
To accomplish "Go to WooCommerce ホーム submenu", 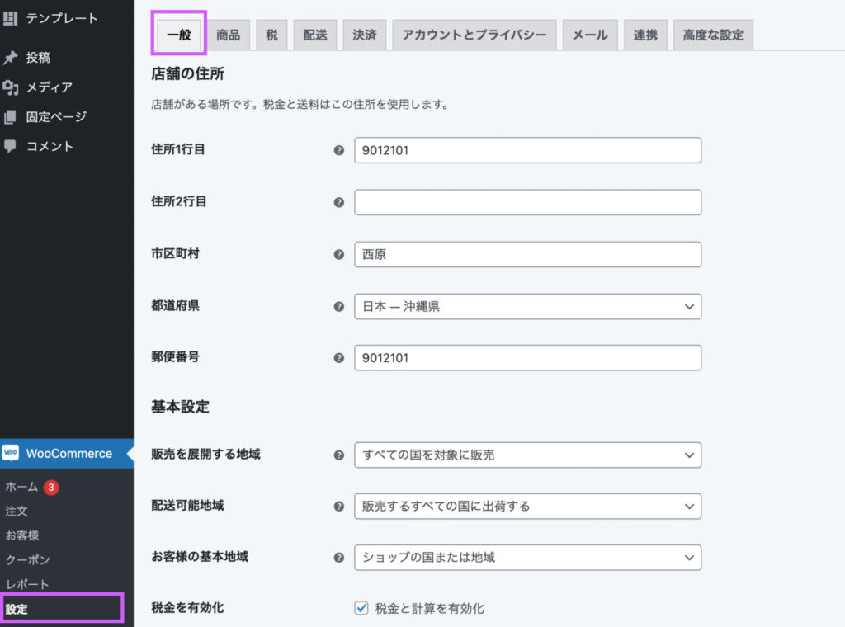I will [x=22, y=487].
